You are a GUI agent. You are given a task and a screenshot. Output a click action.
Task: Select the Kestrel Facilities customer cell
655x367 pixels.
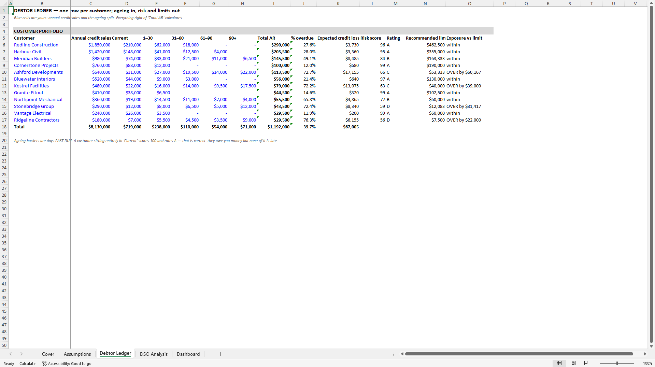click(42, 86)
